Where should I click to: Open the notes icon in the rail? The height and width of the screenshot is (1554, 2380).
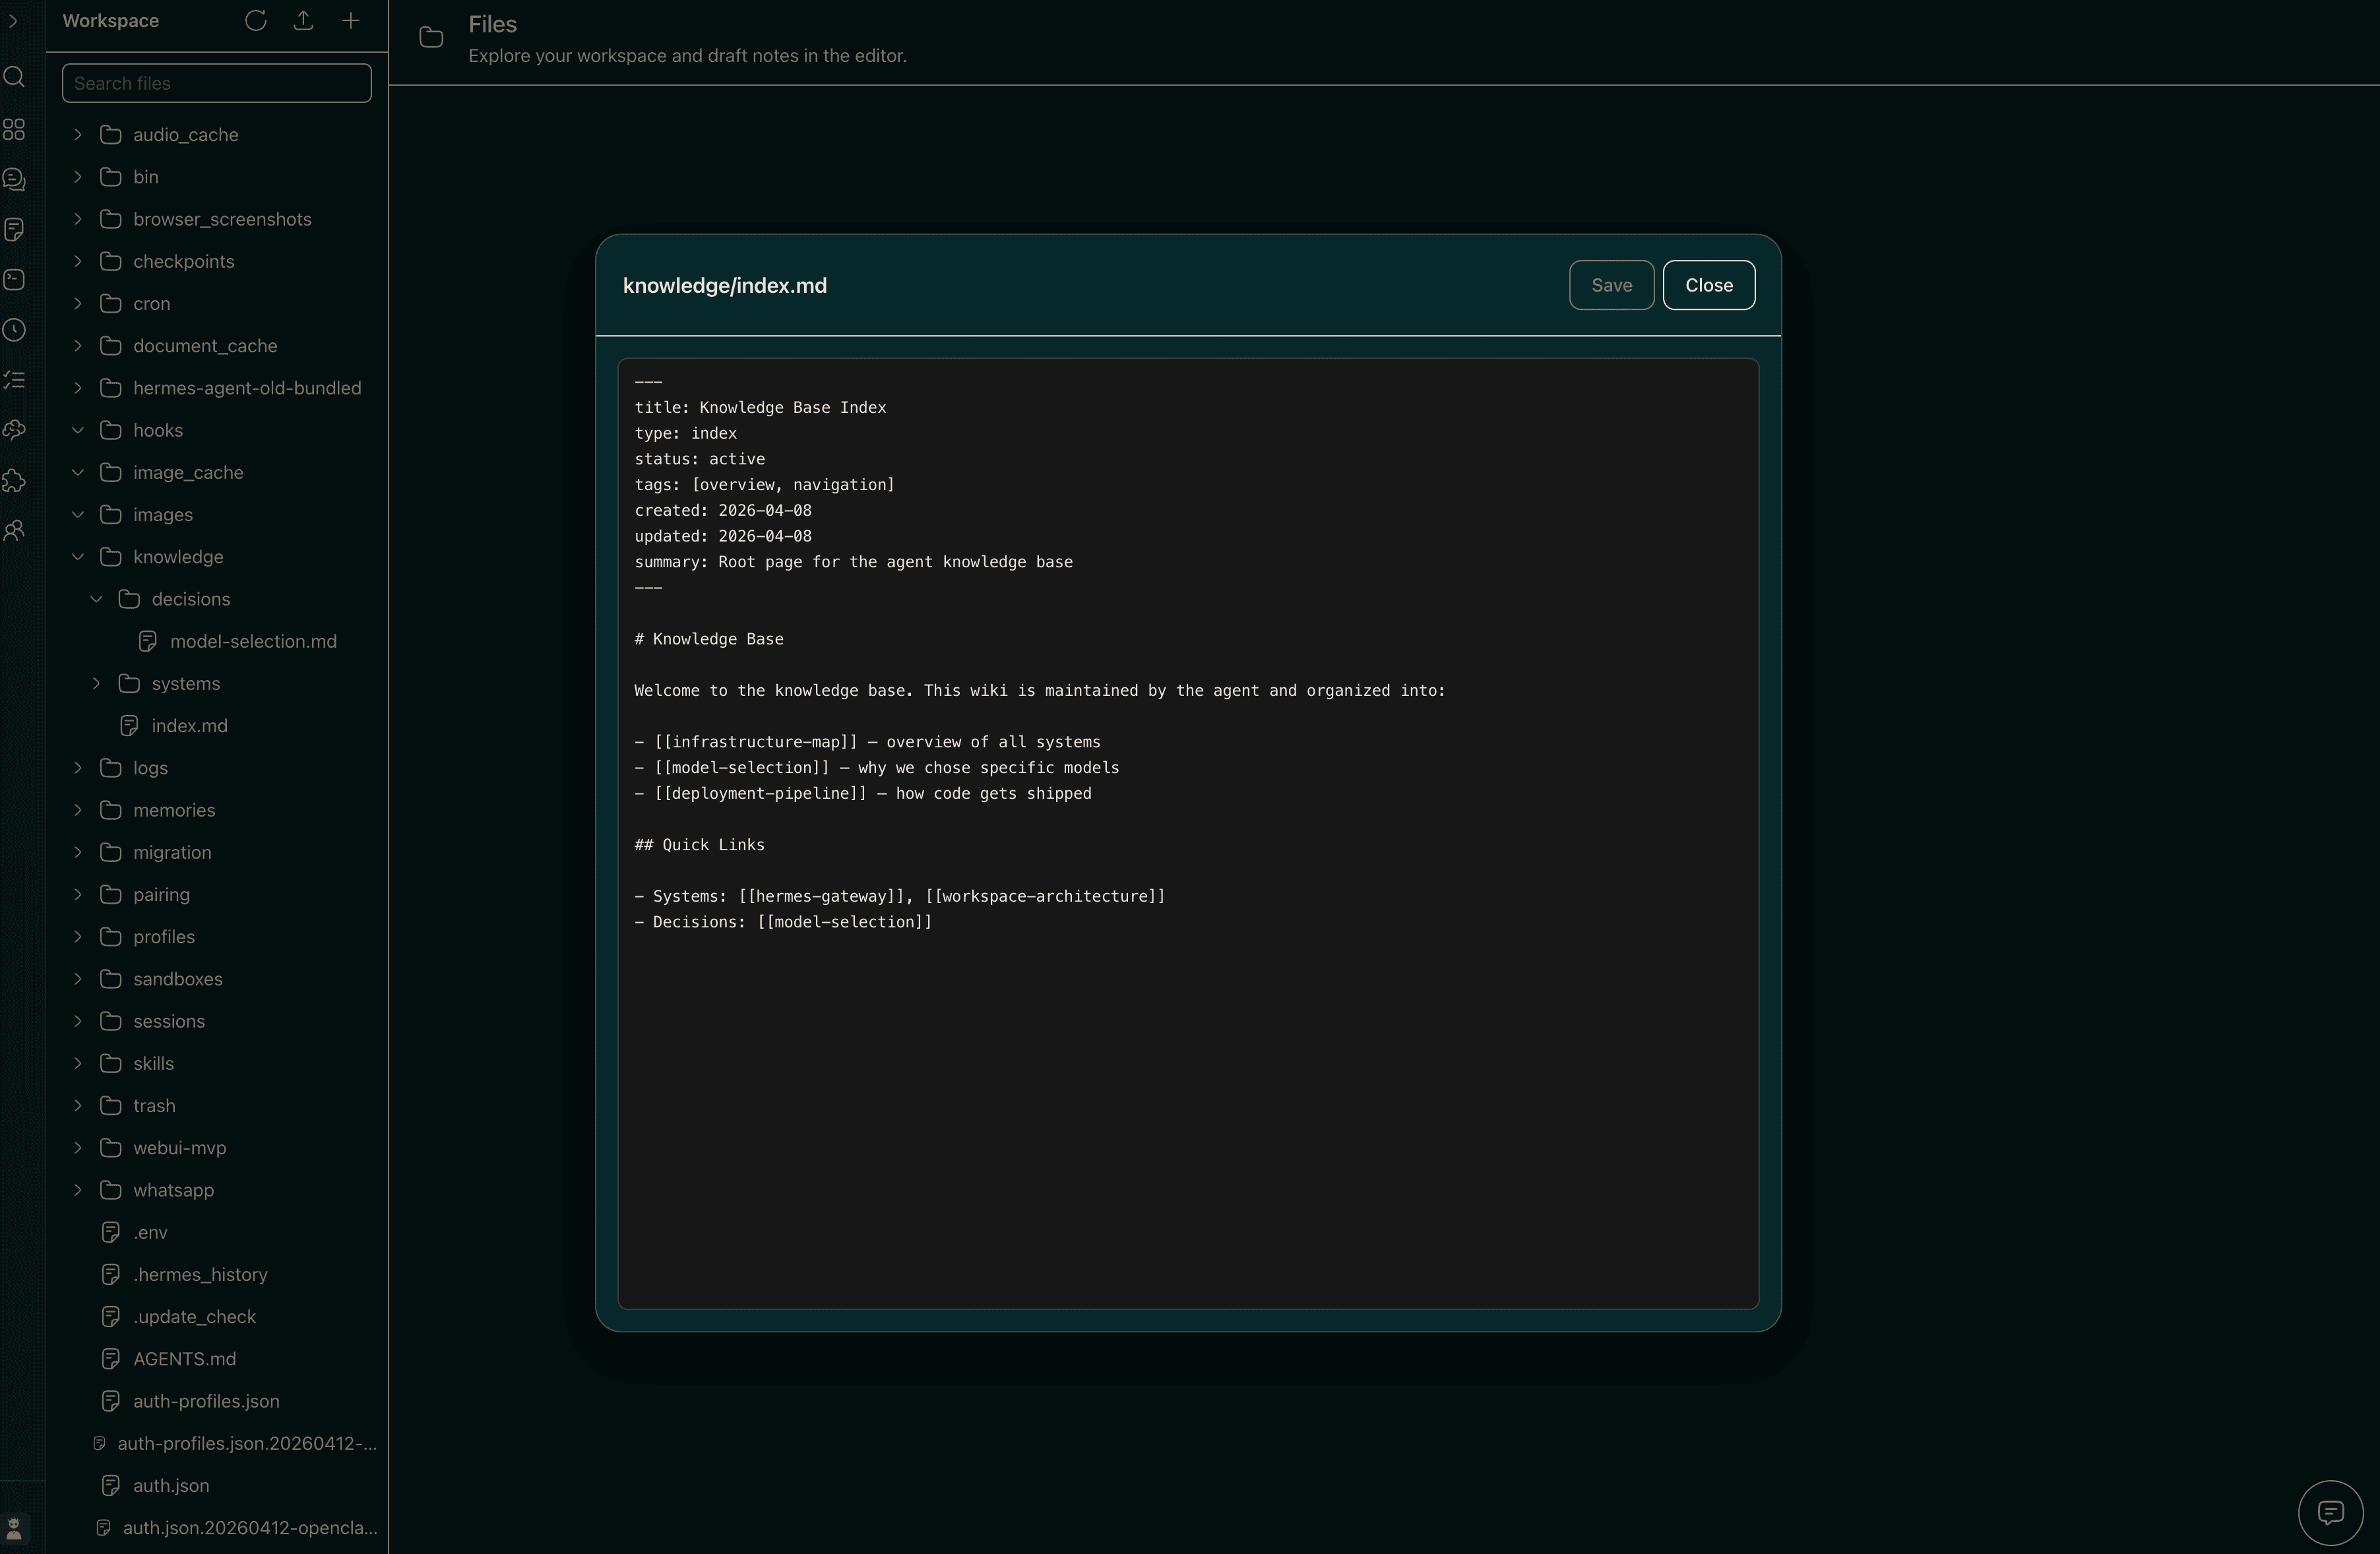14,229
